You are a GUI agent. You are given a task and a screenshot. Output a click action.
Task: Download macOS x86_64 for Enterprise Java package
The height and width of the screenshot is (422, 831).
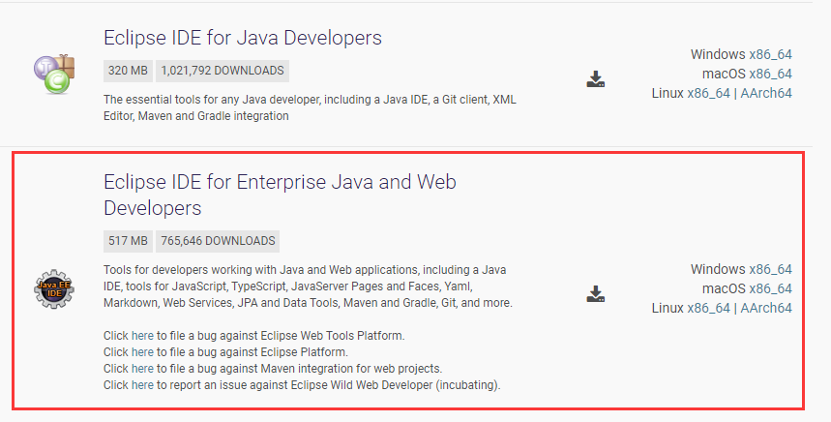point(770,289)
